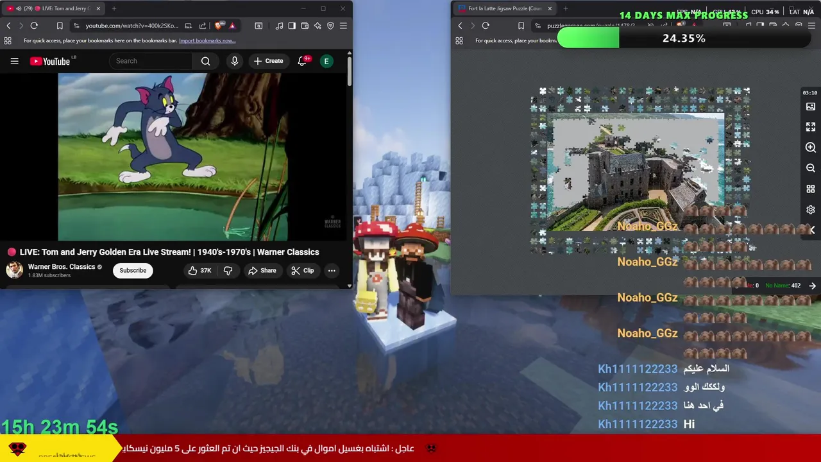Open a new tab in the puzzle window
The image size is (821, 462).
(566, 8)
